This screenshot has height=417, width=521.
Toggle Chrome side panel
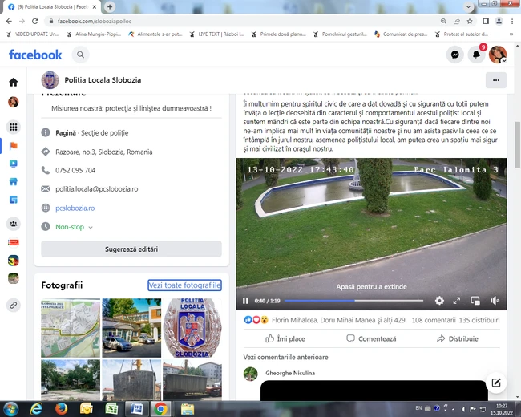(486, 22)
